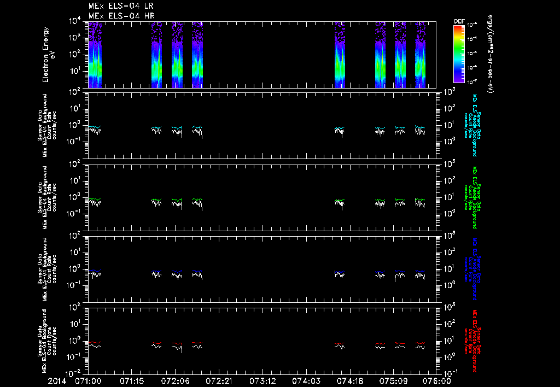The width and height of the screenshot is (560, 387).
Task: Click the 10^3 tick on the electron energy axis
Action: (75, 38)
